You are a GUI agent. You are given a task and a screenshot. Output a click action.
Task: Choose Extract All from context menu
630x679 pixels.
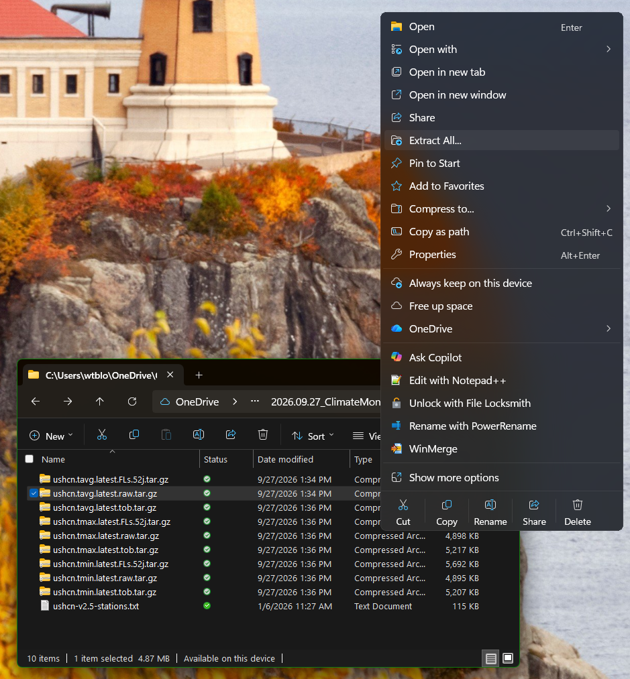coord(502,140)
